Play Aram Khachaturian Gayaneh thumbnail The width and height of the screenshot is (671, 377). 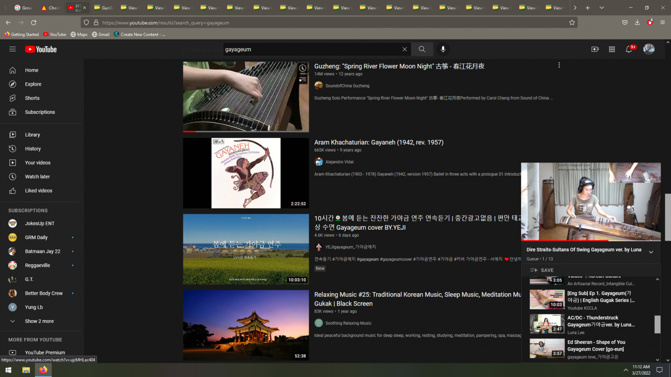246,173
